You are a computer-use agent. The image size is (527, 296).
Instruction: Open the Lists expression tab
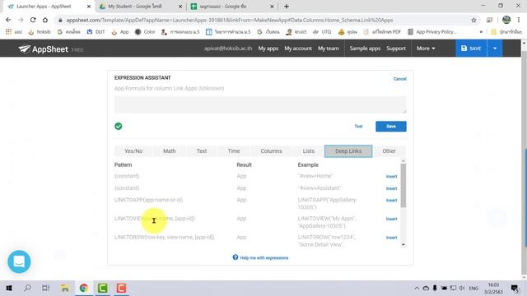pos(308,151)
